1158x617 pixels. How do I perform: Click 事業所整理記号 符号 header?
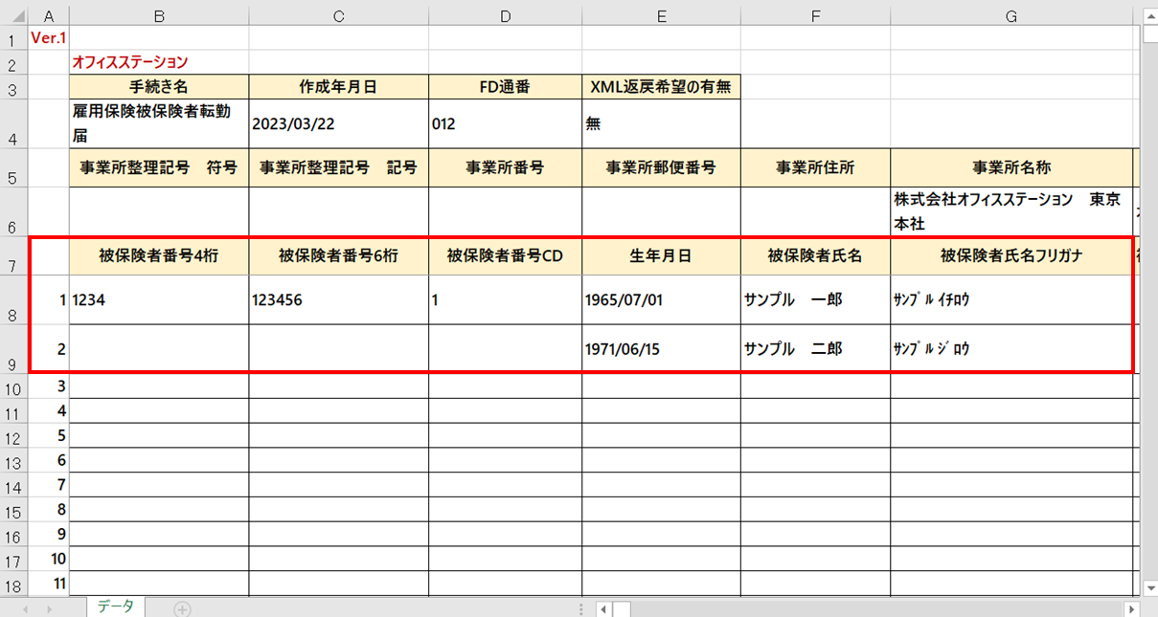159,167
